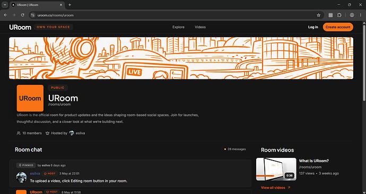Click esilva username in pinned message

35,173
